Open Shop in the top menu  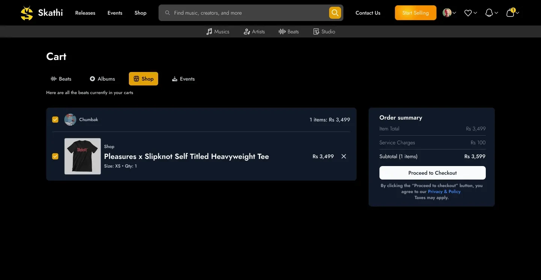pyautogui.click(x=141, y=13)
